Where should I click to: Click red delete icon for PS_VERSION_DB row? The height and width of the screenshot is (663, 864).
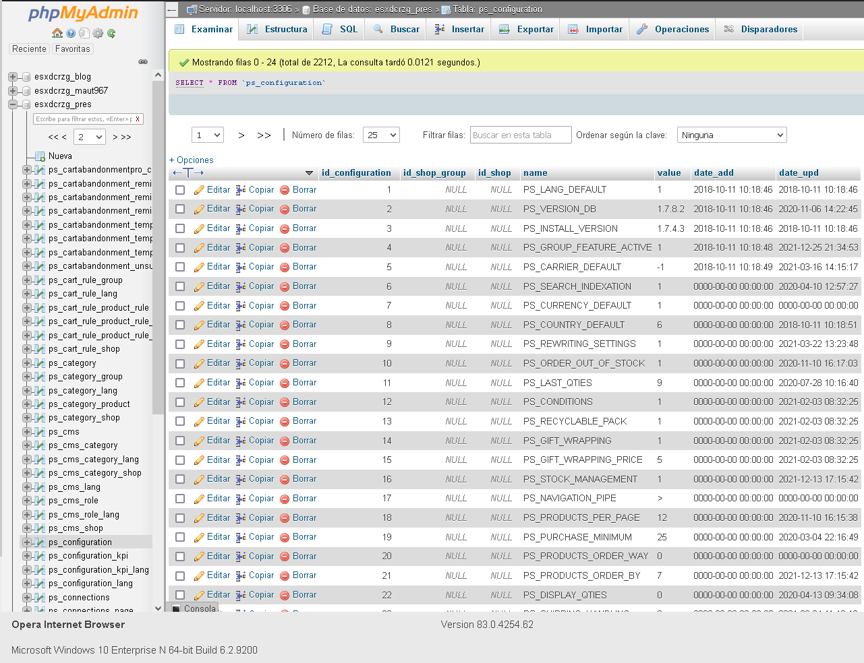click(x=285, y=210)
